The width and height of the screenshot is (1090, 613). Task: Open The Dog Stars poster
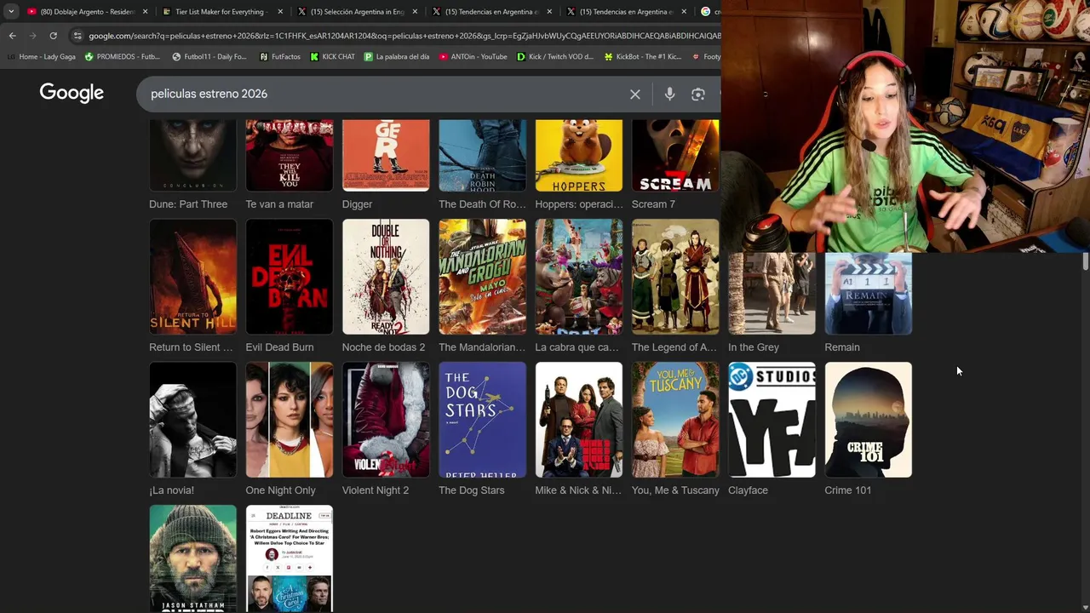(x=482, y=420)
